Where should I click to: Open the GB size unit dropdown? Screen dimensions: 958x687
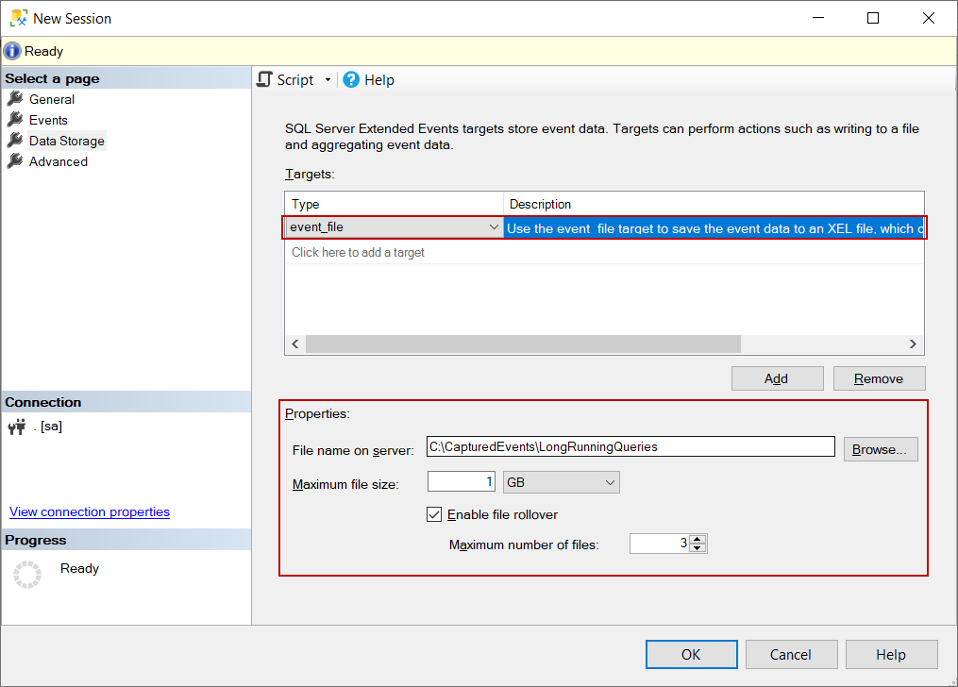pos(562,482)
